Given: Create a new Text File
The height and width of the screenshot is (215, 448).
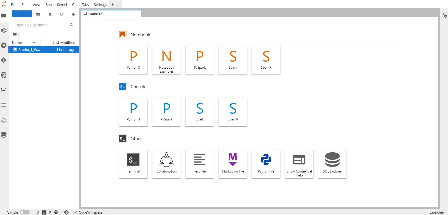Looking at the screenshot, I should coord(200,164).
